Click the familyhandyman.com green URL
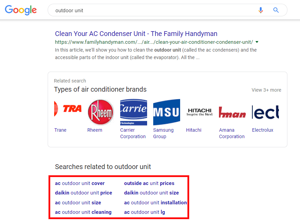 (154, 42)
